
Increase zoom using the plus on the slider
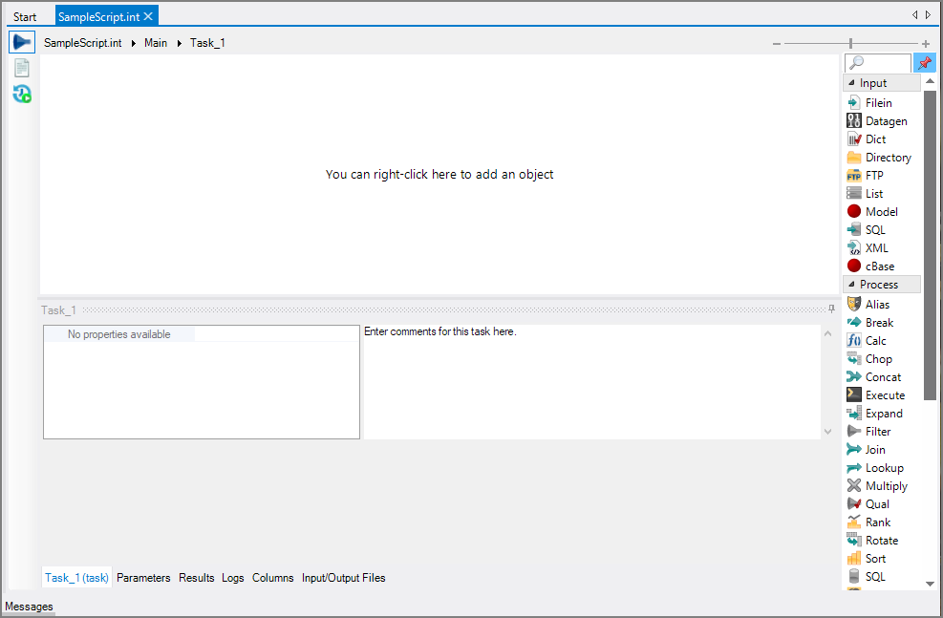(x=925, y=43)
